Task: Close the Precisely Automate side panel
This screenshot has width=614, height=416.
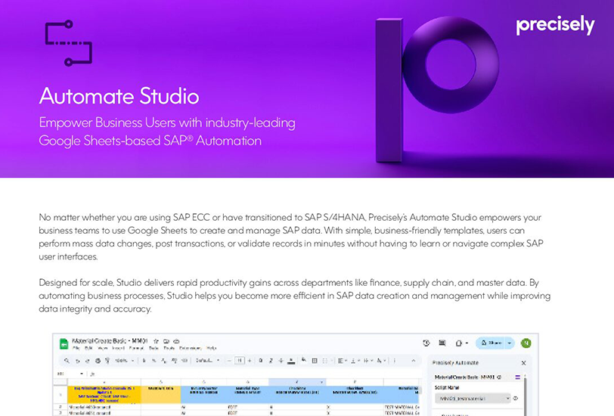Action: (523, 363)
